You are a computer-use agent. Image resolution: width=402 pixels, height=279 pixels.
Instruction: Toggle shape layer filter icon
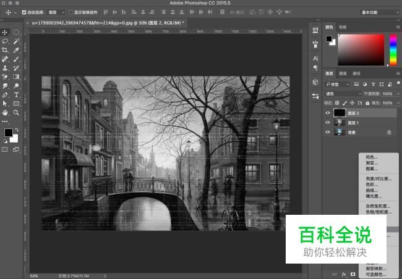tap(382, 84)
